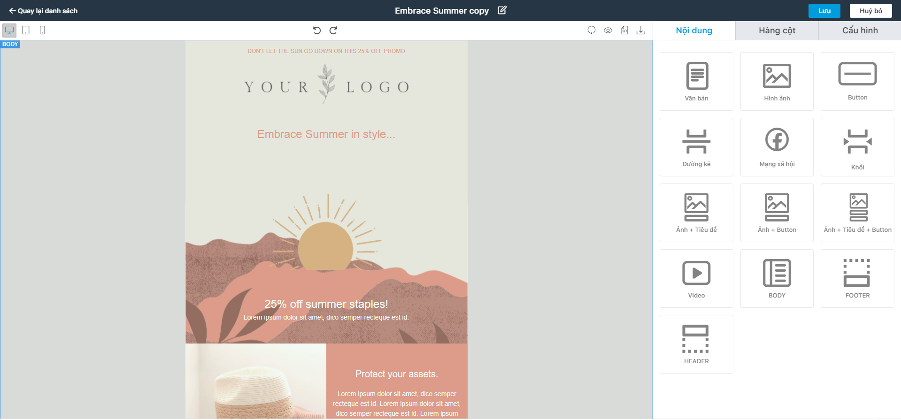Switch to tablet preview mode
901x420 pixels.
26,31
